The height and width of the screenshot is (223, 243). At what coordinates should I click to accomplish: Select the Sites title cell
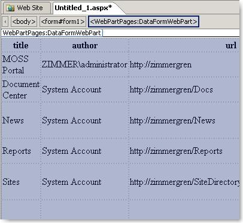tap(21, 182)
